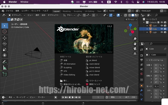Open Modifier properties wrench icon
Screen dimensions: 168x105
141,90
